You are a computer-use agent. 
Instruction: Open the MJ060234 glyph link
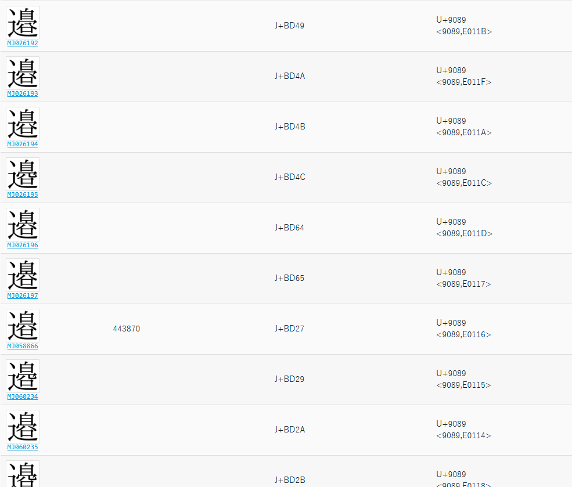click(23, 397)
